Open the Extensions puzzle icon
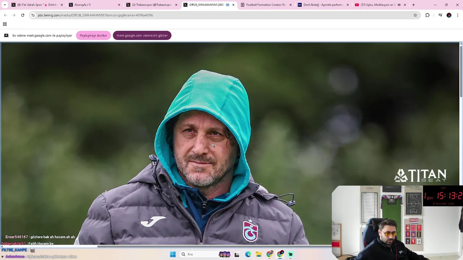Screen dimensions: 463x260 click(x=428, y=15)
